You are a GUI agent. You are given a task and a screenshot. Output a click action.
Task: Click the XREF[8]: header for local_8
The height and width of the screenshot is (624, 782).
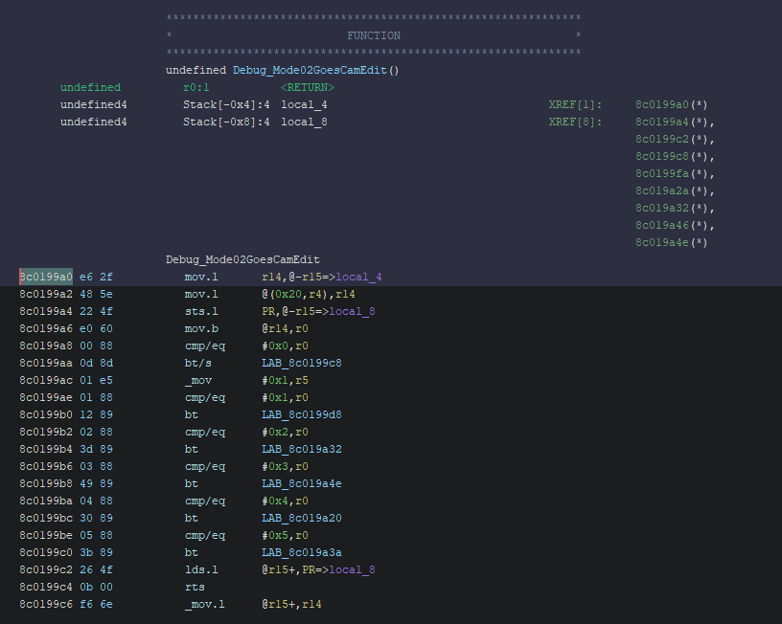(x=575, y=122)
